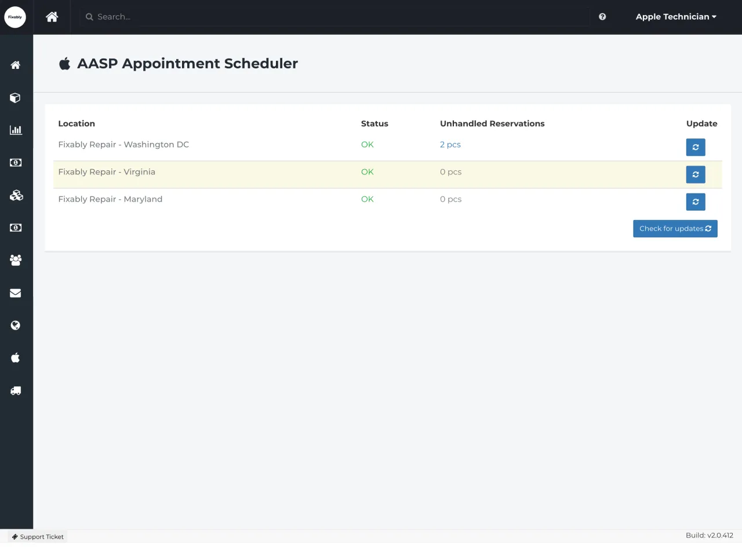Click the Check for updates button
This screenshot has width=742, height=556.
[675, 228]
